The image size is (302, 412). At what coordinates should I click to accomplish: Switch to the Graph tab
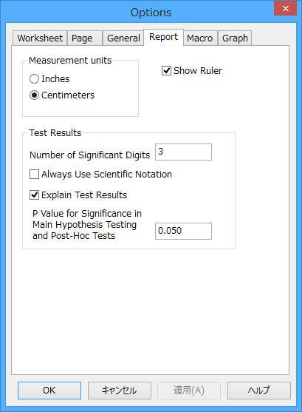tap(235, 38)
